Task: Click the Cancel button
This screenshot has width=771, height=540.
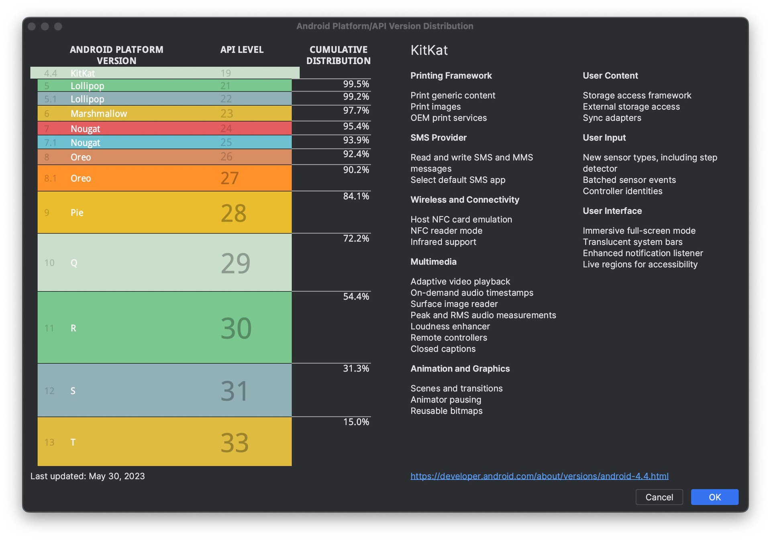Action: [659, 497]
